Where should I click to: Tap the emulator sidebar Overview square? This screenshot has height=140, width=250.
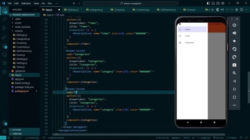point(234,97)
